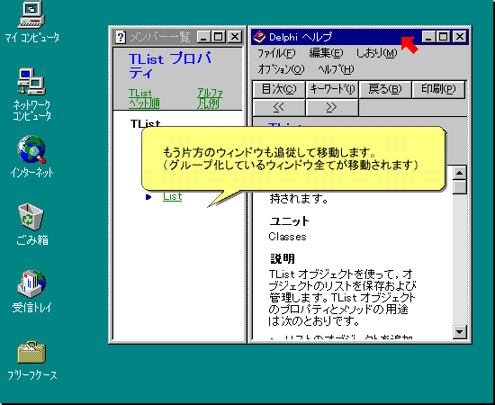Open the ヘルプ(H) menu
Image resolution: width=495 pixels, height=405 pixels.
point(336,69)
